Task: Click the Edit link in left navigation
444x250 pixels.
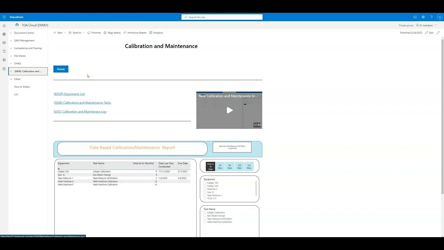Action: [16, 94]
